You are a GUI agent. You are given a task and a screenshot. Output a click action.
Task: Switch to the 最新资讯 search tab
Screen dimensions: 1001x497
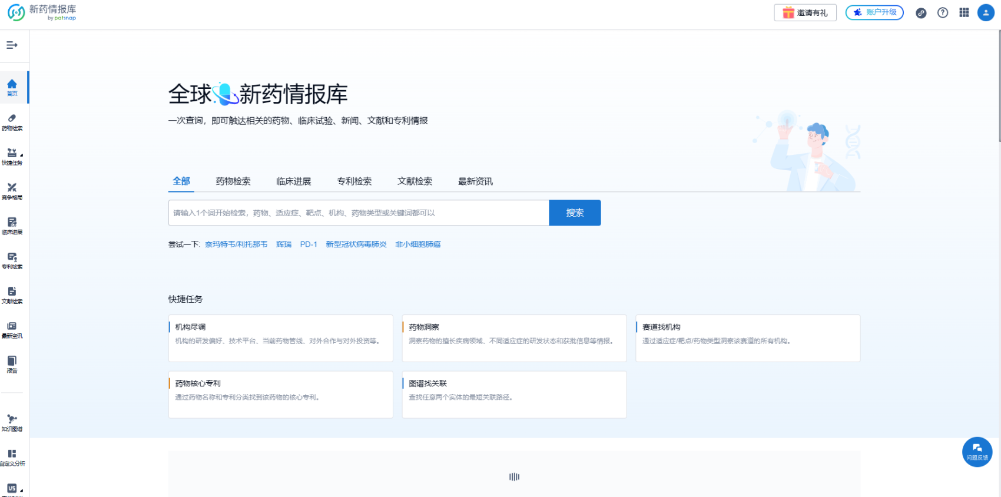click(x=475, y=181)
